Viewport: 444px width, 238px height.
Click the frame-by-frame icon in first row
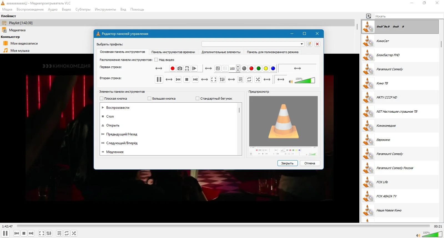click(x=194, y=68)
